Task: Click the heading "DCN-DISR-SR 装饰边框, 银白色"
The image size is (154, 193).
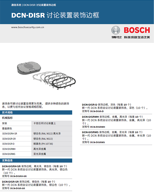Action: (28, 182)
